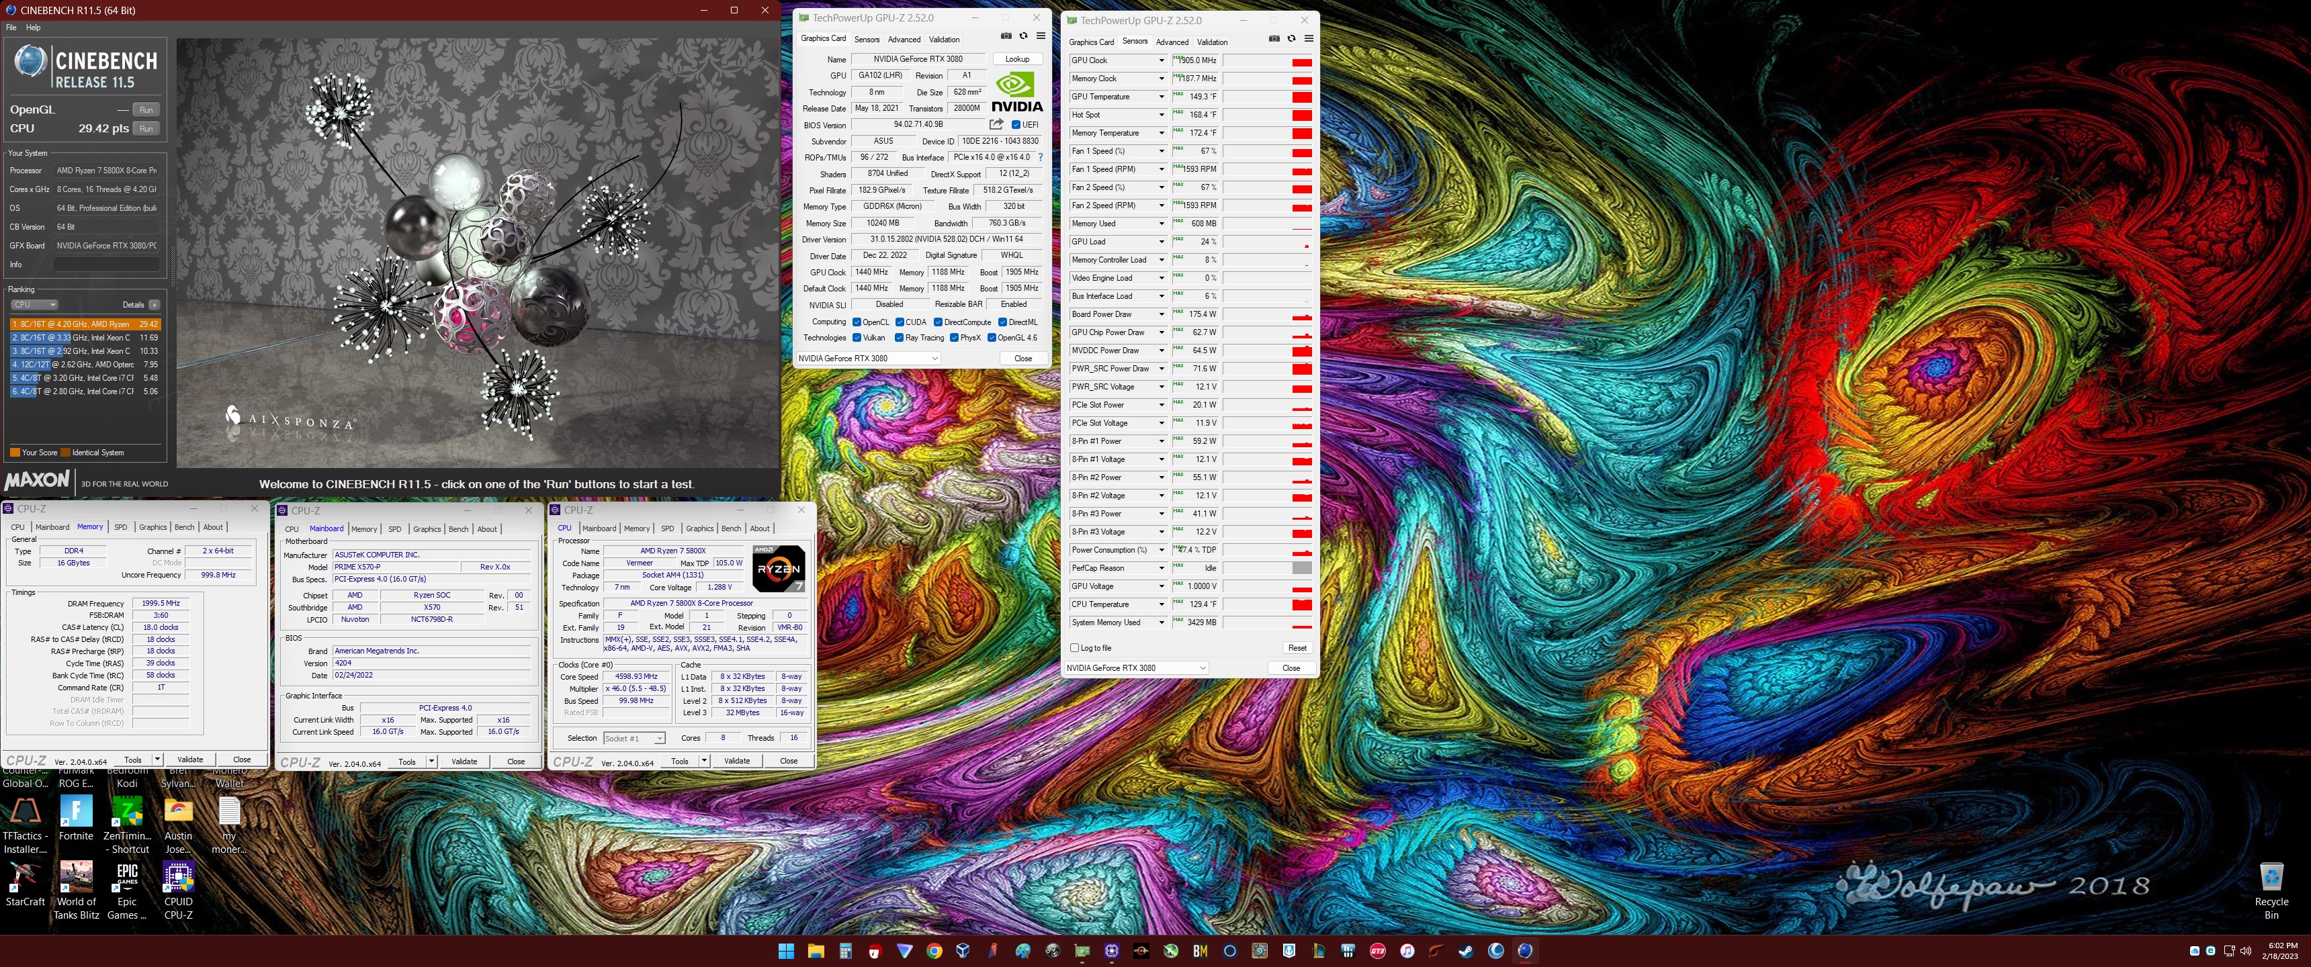Select CPUID CPU-Z desktop icon
Image resolution: width=2311 pixels, height=967 pixels.
tap(179, 890)
